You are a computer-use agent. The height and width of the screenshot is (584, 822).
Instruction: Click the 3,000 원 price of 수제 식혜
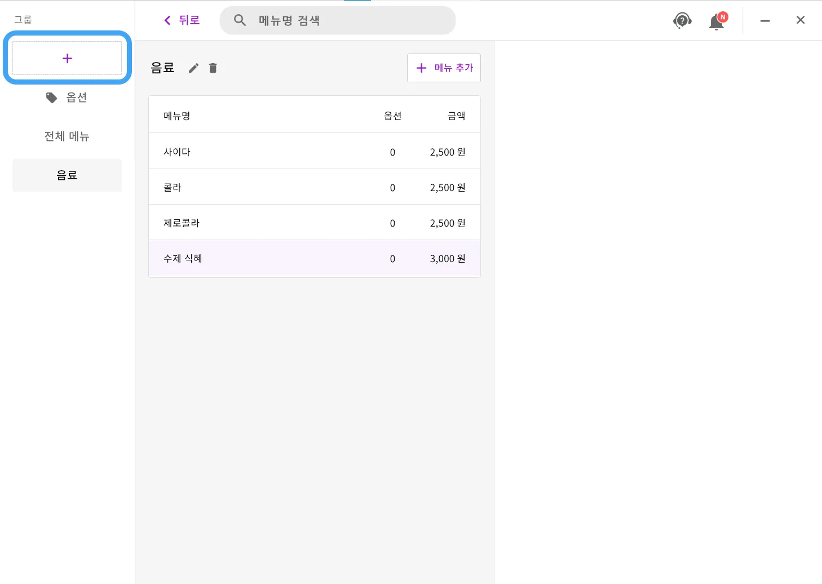coord(448,259)
